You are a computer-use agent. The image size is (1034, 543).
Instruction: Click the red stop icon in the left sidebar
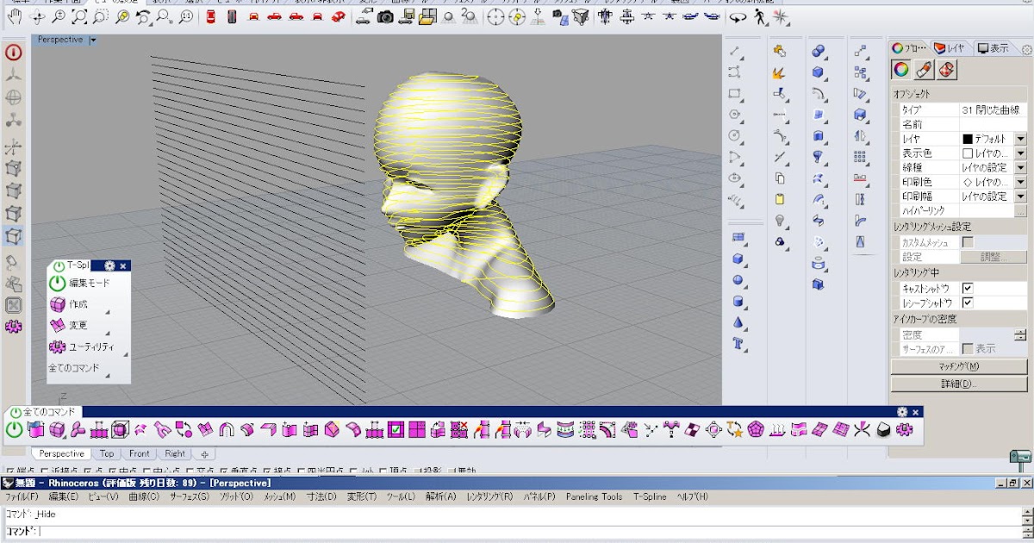coord(14,53)
